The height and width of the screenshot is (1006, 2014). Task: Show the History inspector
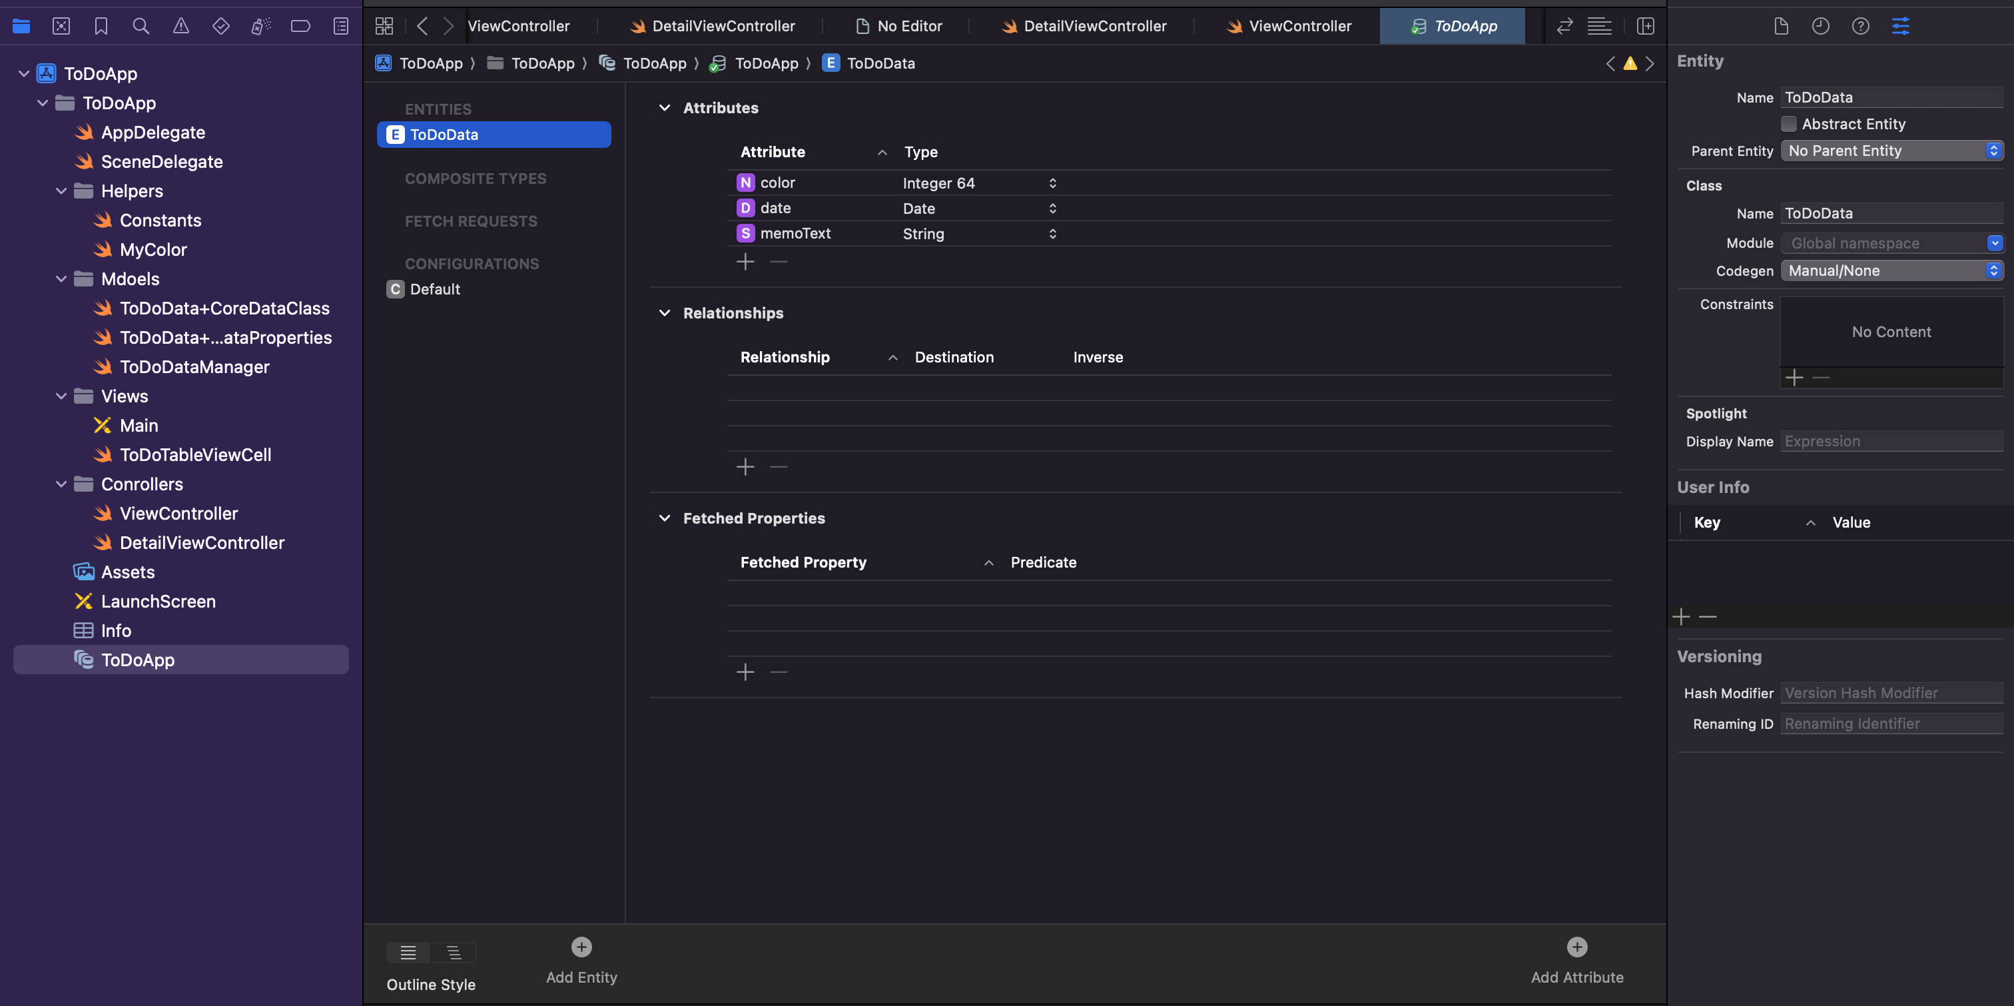pos(1821,26)
